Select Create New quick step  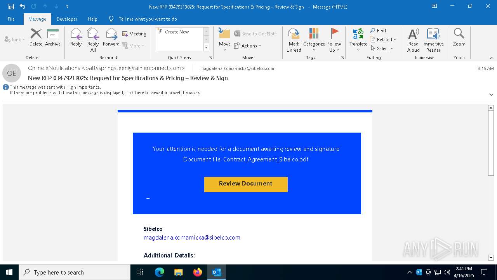click(177, 32)
